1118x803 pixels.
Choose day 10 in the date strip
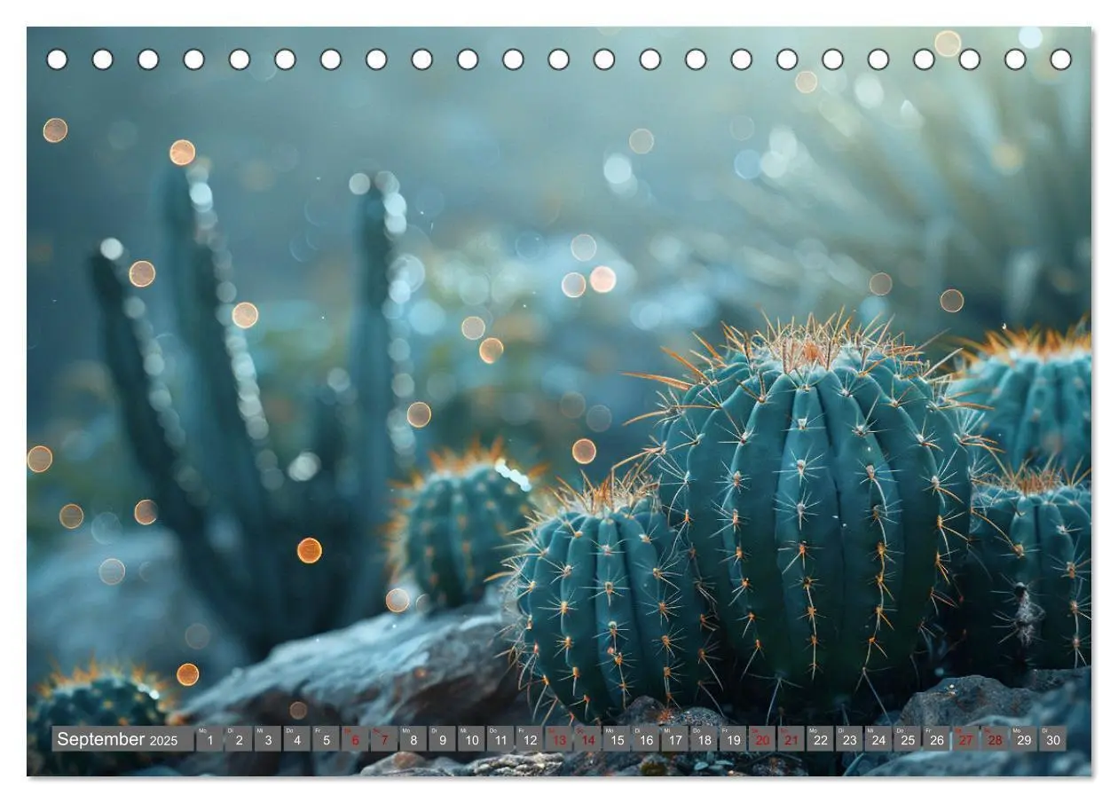click(471, 739)
